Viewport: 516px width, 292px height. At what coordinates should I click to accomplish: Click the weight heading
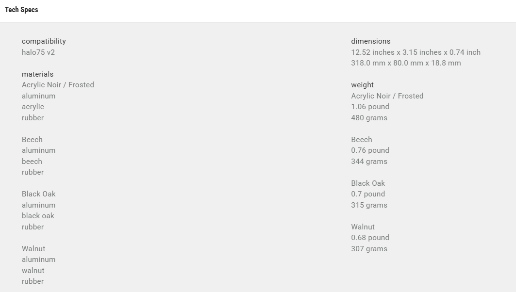[x=363, y=85]
